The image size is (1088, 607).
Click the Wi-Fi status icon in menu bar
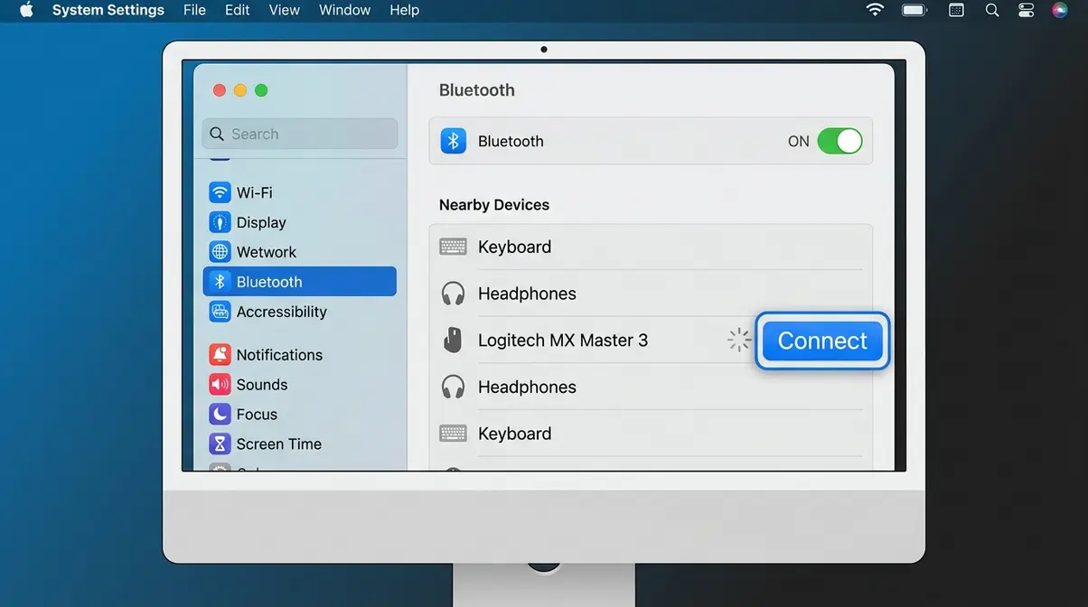(x=875, y=10)
